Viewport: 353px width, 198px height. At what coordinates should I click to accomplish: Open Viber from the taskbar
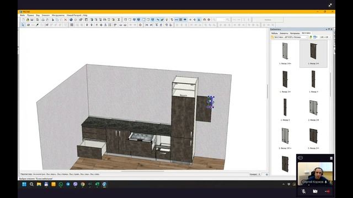[75, 184]
